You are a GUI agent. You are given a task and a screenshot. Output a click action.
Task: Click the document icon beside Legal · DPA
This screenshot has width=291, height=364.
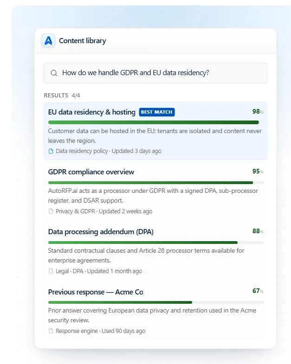[x=51, y=271]
